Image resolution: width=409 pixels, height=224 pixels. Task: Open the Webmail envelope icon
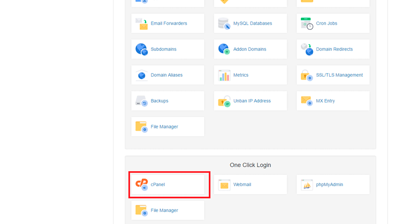click(224, 185)
